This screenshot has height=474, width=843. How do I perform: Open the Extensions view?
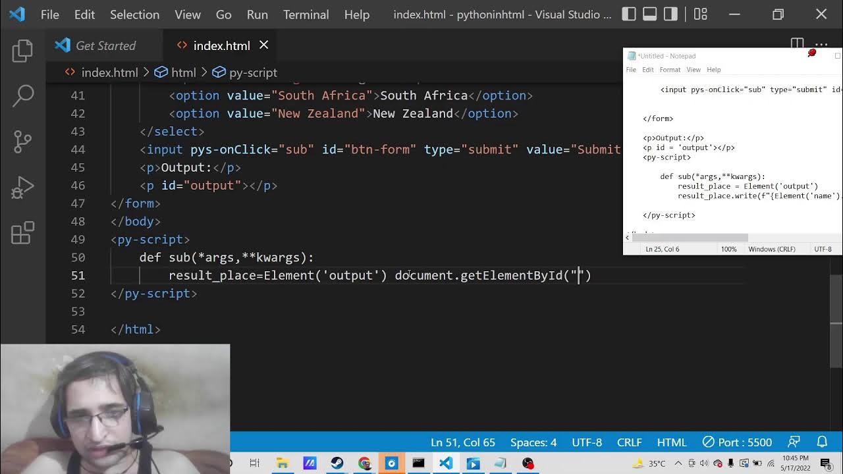[x=23, y=233]
